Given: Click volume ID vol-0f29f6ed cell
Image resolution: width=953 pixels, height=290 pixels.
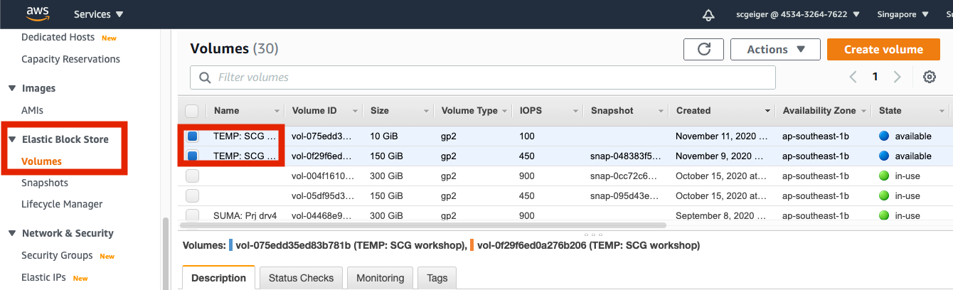Looking at the screenshot, I should (321, 156).
